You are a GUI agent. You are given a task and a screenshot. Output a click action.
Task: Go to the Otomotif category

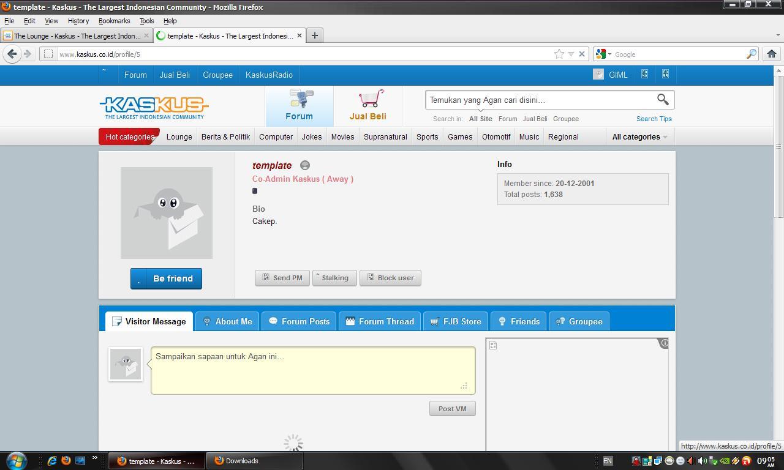click(x=496, y=136)
